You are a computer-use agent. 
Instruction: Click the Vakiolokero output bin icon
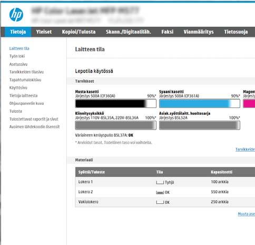click(160, 202)
